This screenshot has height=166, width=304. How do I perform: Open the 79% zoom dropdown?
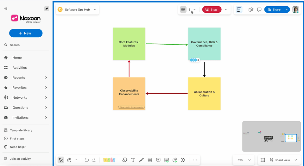pos(244,160)
